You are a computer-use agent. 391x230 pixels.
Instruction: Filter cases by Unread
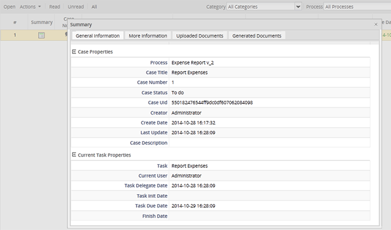coord(76,6)
